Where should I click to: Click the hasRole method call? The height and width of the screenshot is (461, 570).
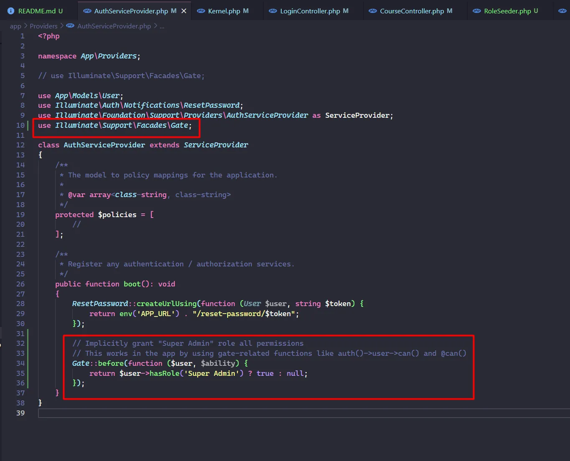(165, 373)
